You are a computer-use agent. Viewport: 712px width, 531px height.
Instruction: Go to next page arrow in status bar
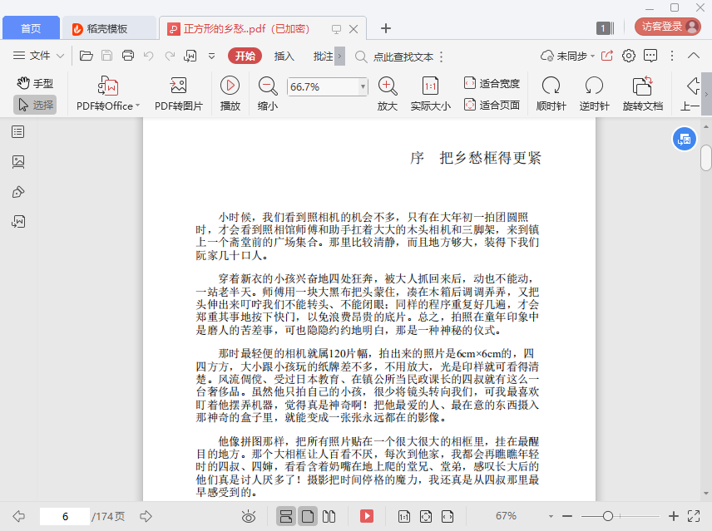click(146, 516)
